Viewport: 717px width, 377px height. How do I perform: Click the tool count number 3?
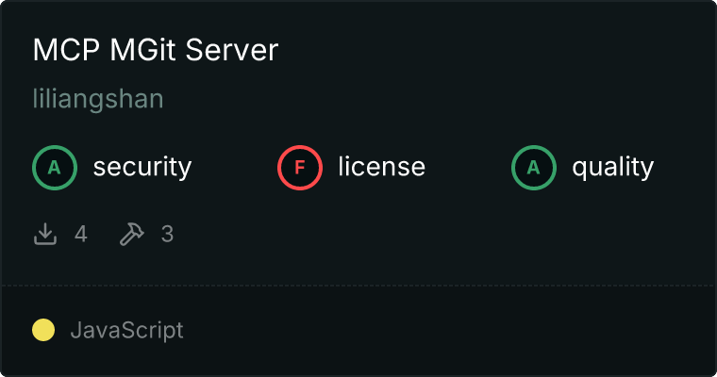click(x=167, y=234)
